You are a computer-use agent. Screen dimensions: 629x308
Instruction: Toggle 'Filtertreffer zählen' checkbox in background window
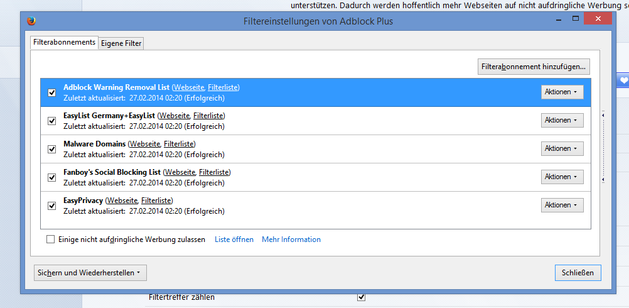coord(361,297)
